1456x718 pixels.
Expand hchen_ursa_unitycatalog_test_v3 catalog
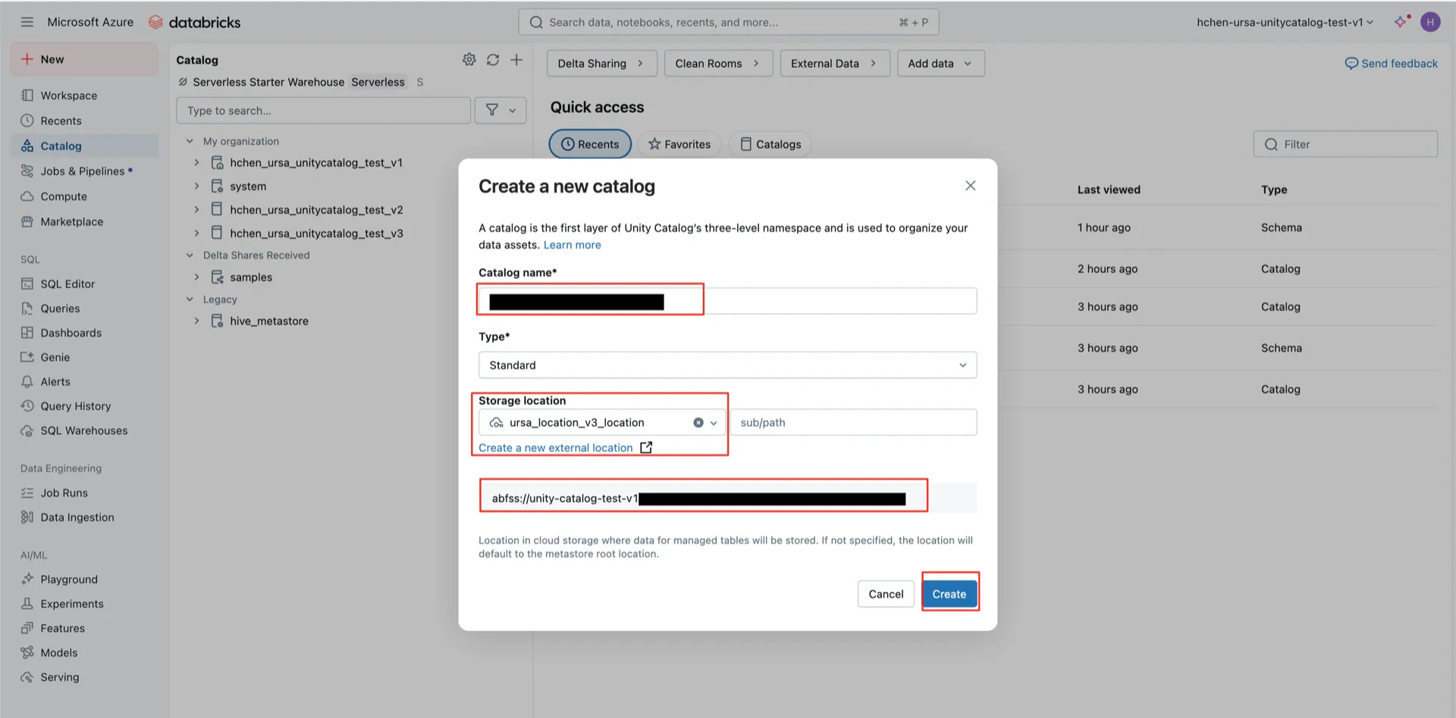[196, 233]
